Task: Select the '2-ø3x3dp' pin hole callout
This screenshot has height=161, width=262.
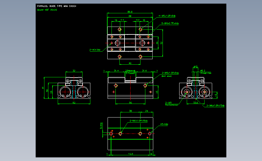Action: (95, 50)
